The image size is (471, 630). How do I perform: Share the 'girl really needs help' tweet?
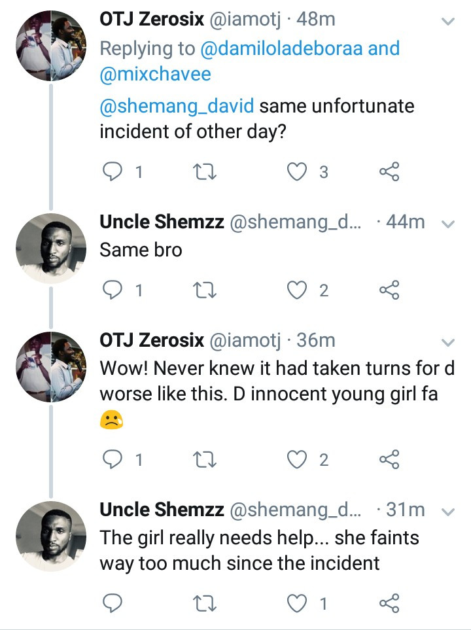(x=389, y=603)
